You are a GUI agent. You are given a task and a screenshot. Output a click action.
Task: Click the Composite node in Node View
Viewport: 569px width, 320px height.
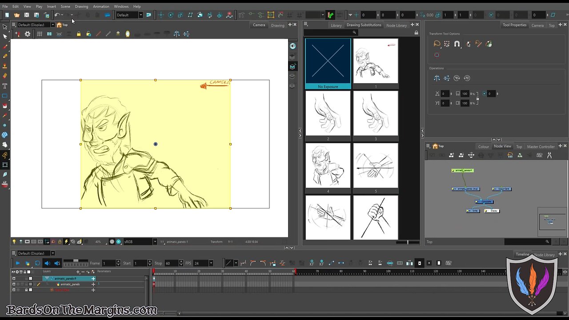[485, 202]
